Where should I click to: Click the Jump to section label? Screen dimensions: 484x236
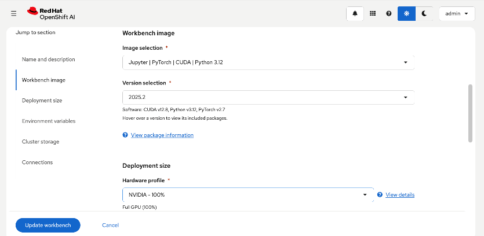[35, 32]
